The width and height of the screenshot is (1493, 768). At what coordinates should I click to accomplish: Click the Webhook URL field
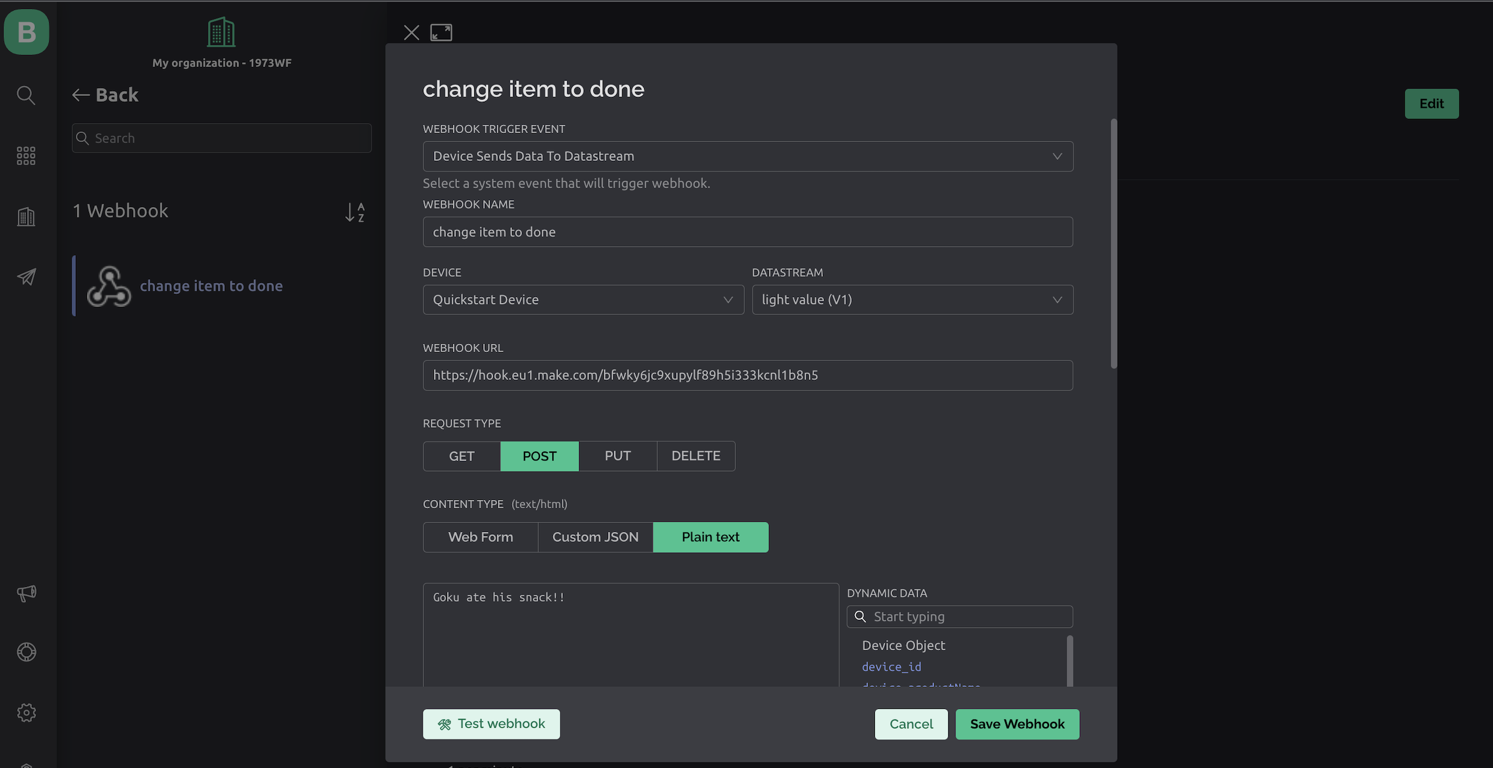748,375
